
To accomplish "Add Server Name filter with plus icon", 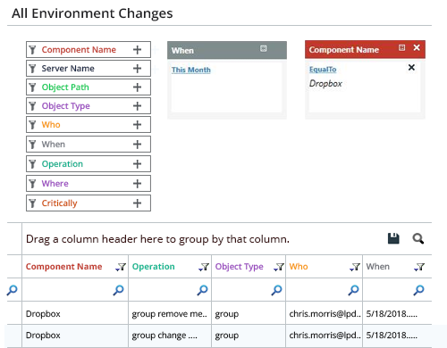I will (137, 69).
